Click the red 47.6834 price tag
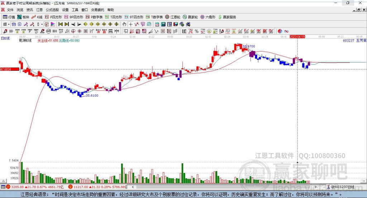The height and width of the screenshot is (198, 367). tap(10, 69)
